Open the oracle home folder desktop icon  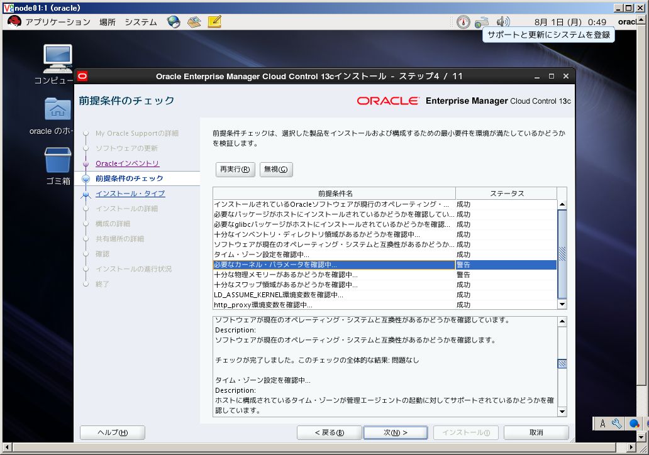[57, 116]
